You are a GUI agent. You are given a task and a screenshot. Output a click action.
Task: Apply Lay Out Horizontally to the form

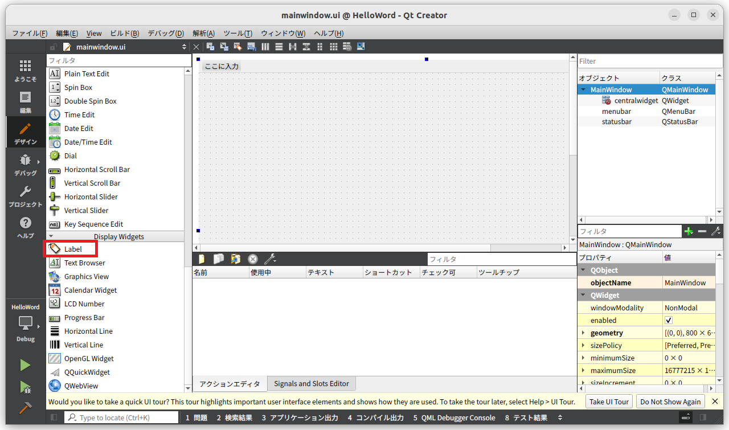coord(265,46)
